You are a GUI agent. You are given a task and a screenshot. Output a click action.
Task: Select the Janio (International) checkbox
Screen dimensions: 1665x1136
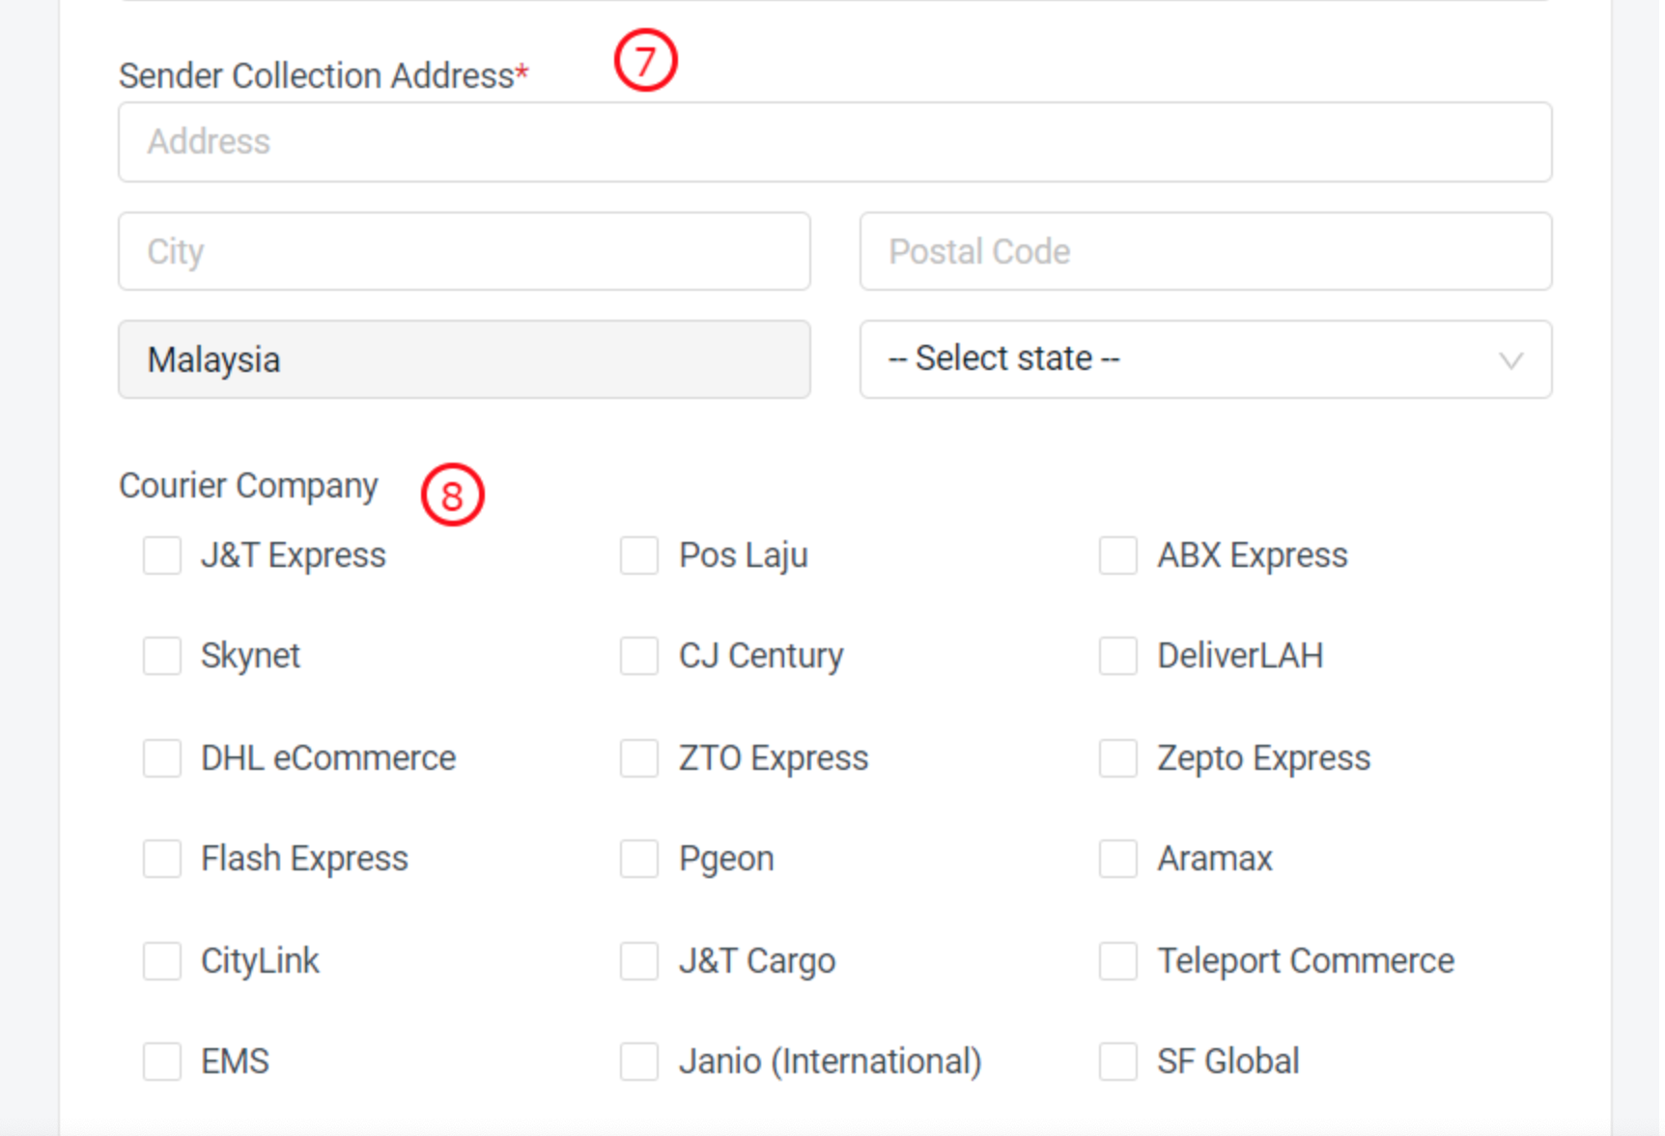point(639,1062)
